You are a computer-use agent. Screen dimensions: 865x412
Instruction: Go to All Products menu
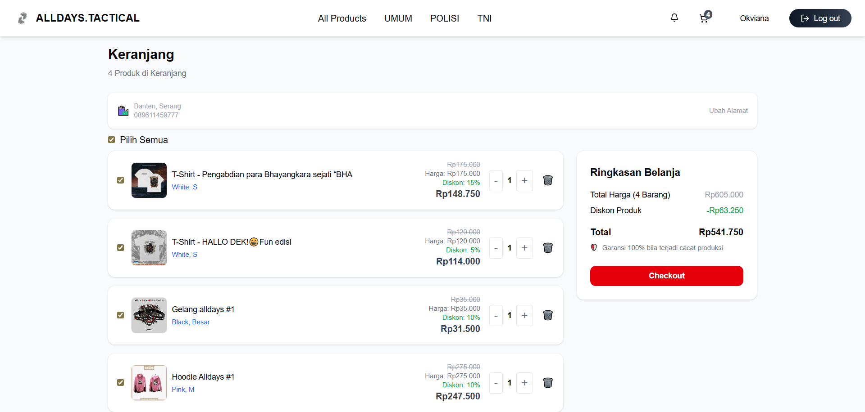click(342, 18)
